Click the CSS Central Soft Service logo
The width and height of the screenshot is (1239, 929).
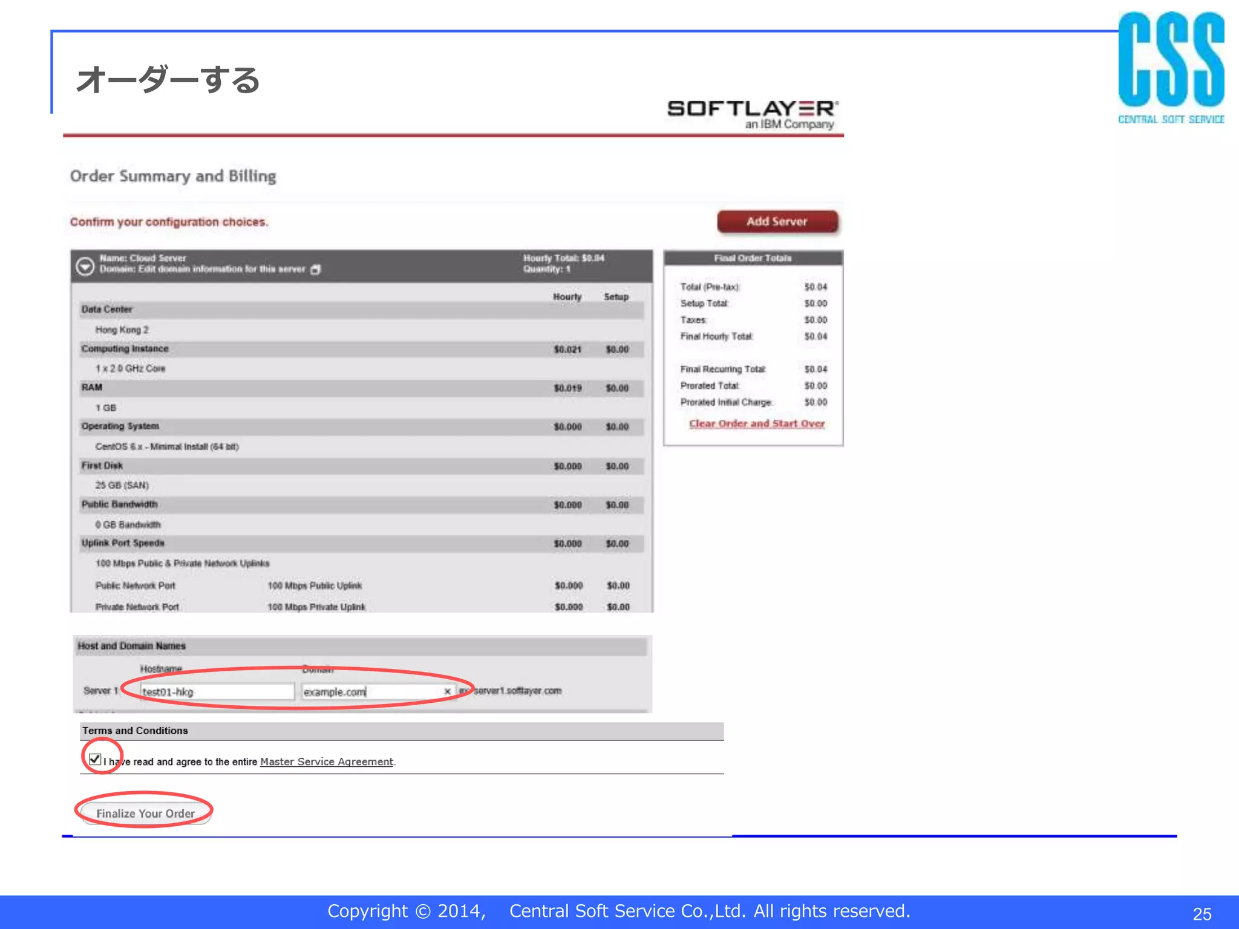tap(1171, 68)
